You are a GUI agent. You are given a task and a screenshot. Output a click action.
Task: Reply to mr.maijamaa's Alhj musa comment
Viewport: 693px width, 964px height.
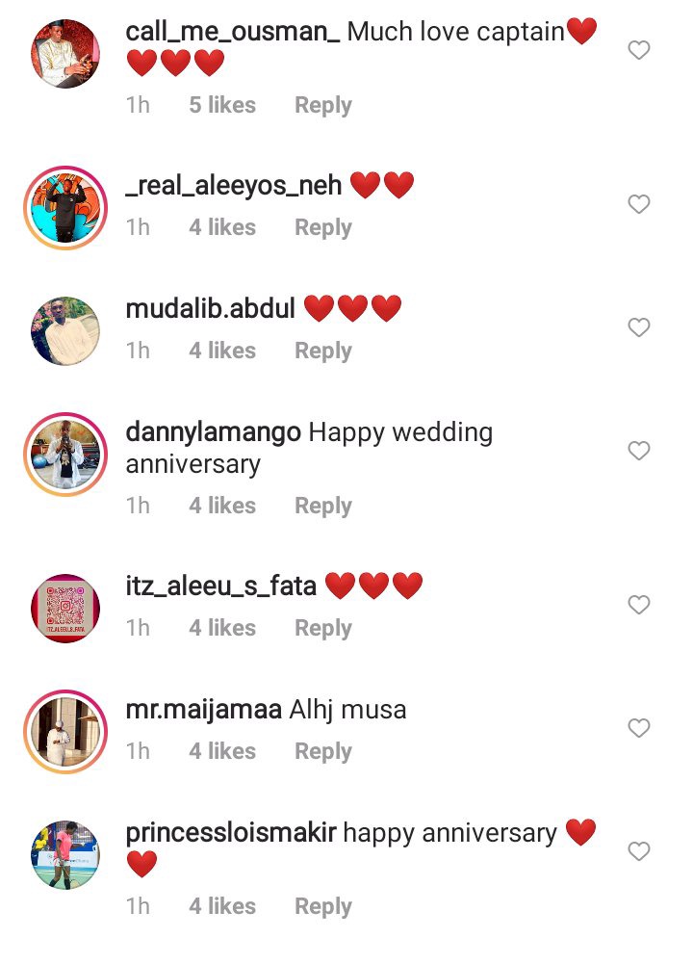323,752
